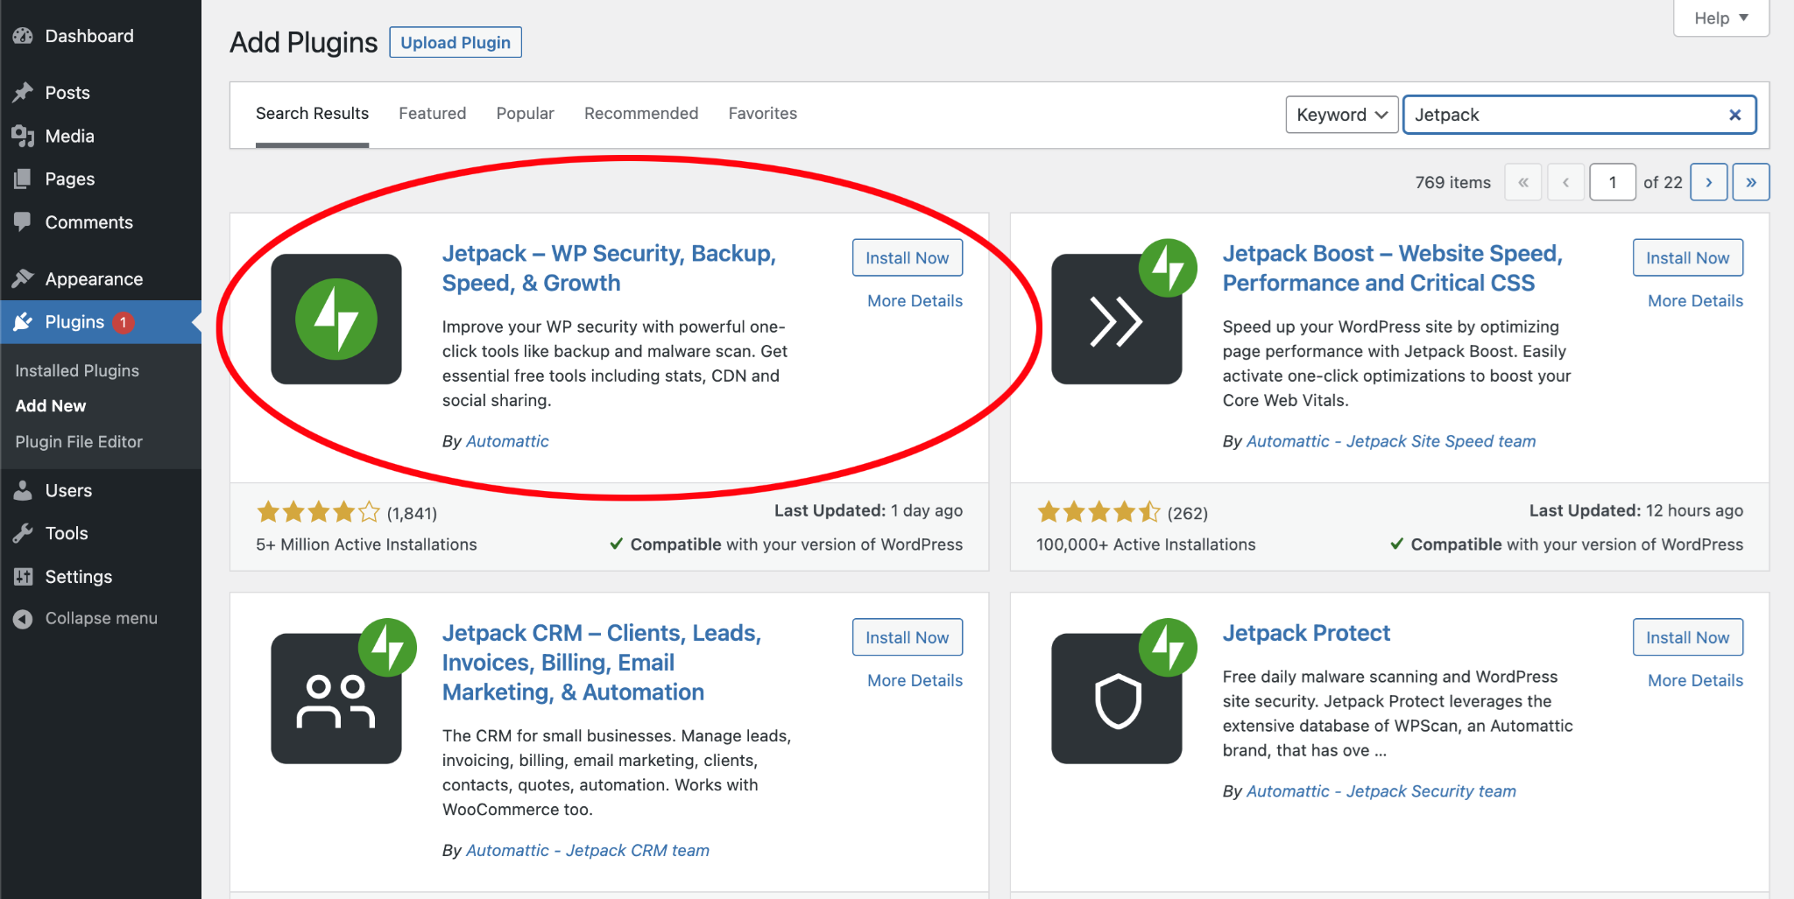
Task: Click the Pages icon in sidebar
Action: point(23,179)
